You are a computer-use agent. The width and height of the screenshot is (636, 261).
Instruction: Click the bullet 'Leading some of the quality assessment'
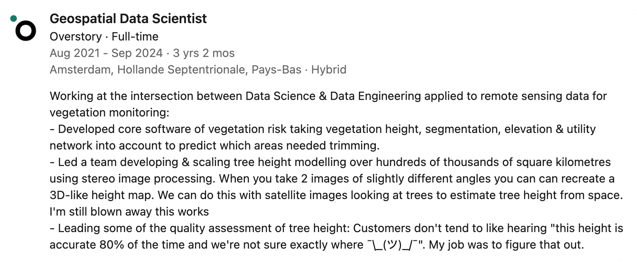336,228
